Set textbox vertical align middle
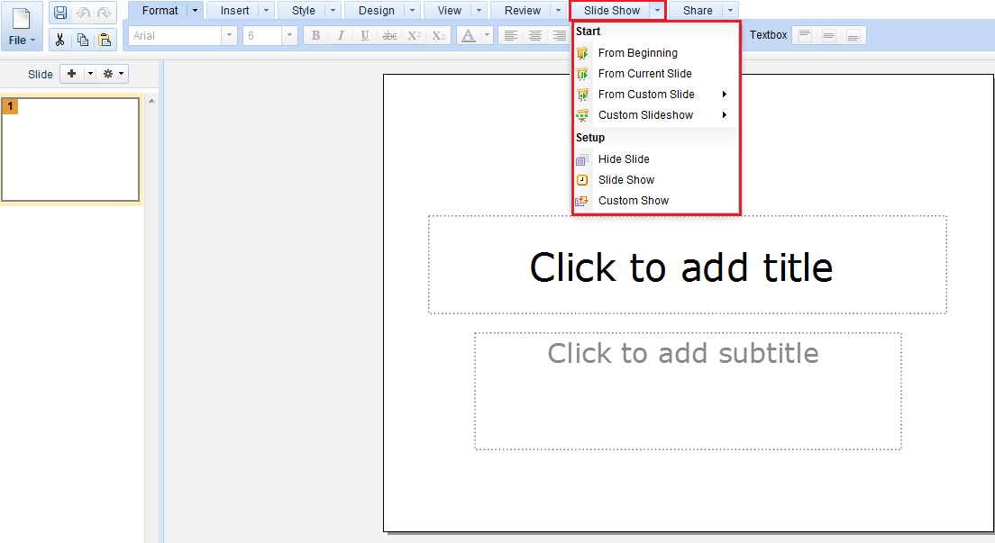Viewport: 995px width, 543px height. [829, 35]
